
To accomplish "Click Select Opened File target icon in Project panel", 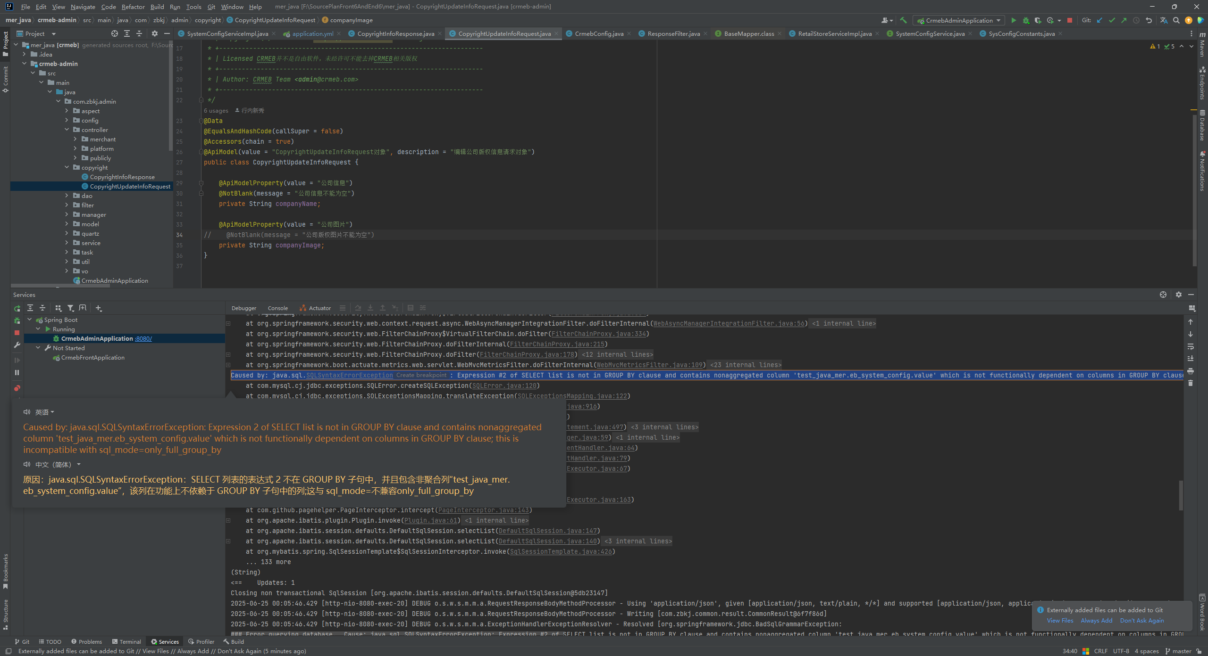I will click(x=115, y=33).
